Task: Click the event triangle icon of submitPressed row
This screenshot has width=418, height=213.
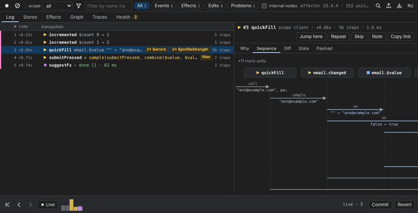Action: [45, 57]
